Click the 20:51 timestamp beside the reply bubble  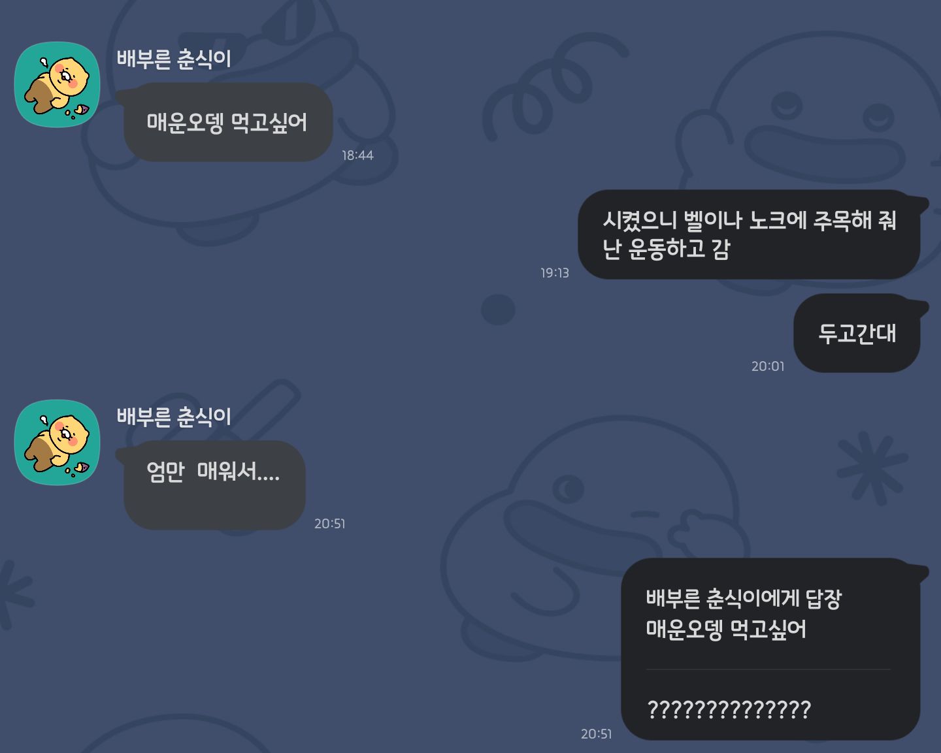tap(596, 734)
